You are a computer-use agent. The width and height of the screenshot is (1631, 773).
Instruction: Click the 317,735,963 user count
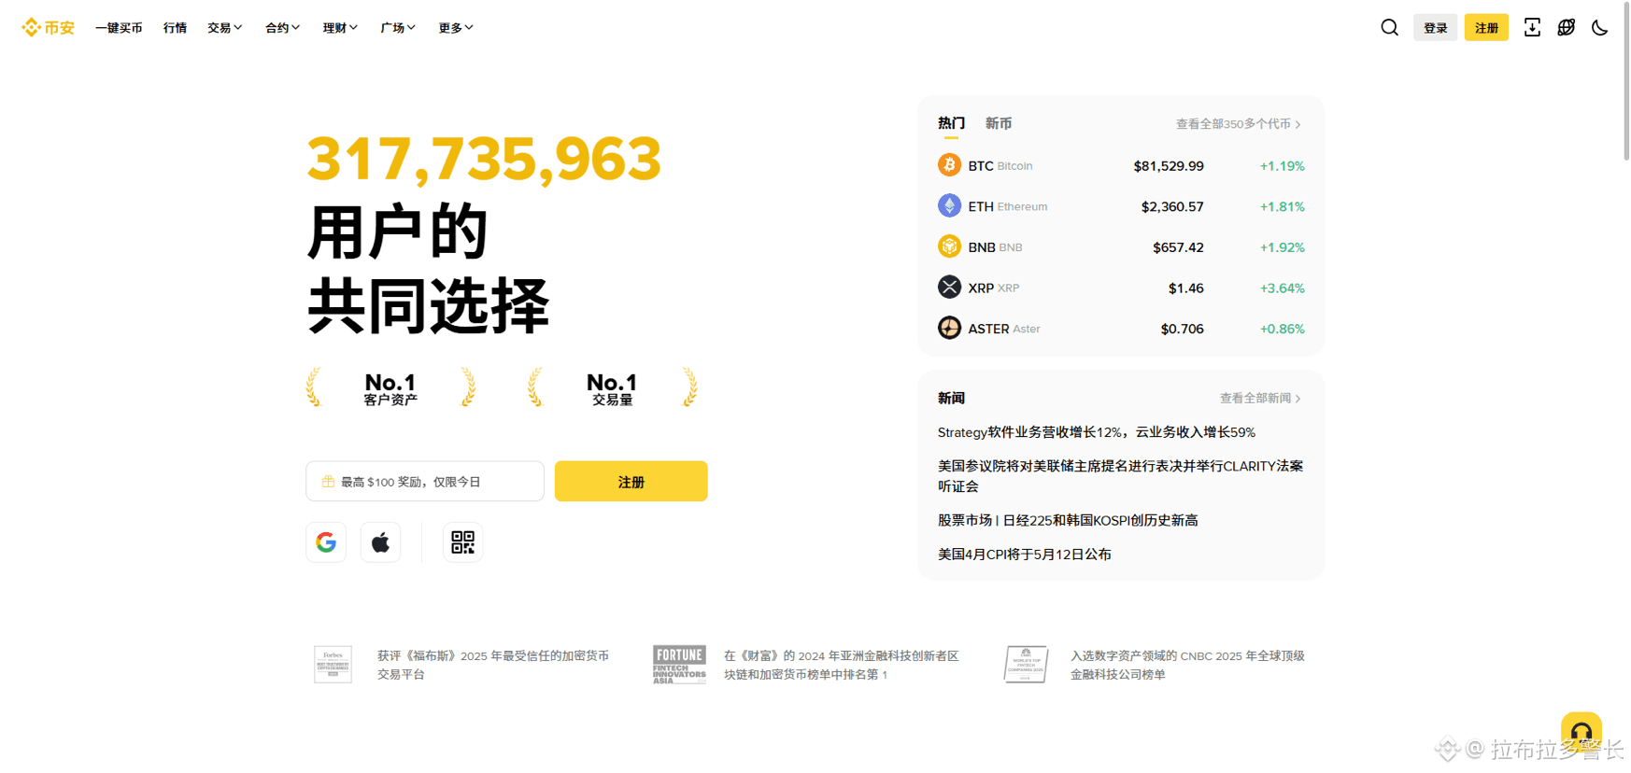point(484,159)
